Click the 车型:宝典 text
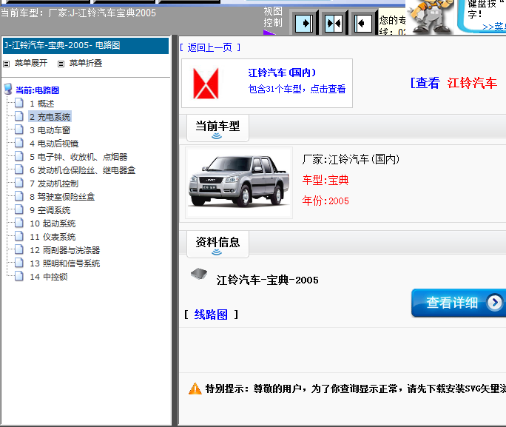Screen dimensions: 506x427 pyautogui.click(x=325, y=180)
